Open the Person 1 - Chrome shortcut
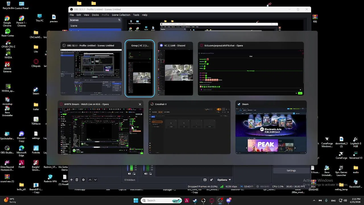The image size is (364, 205). click(x=22, y=22)
